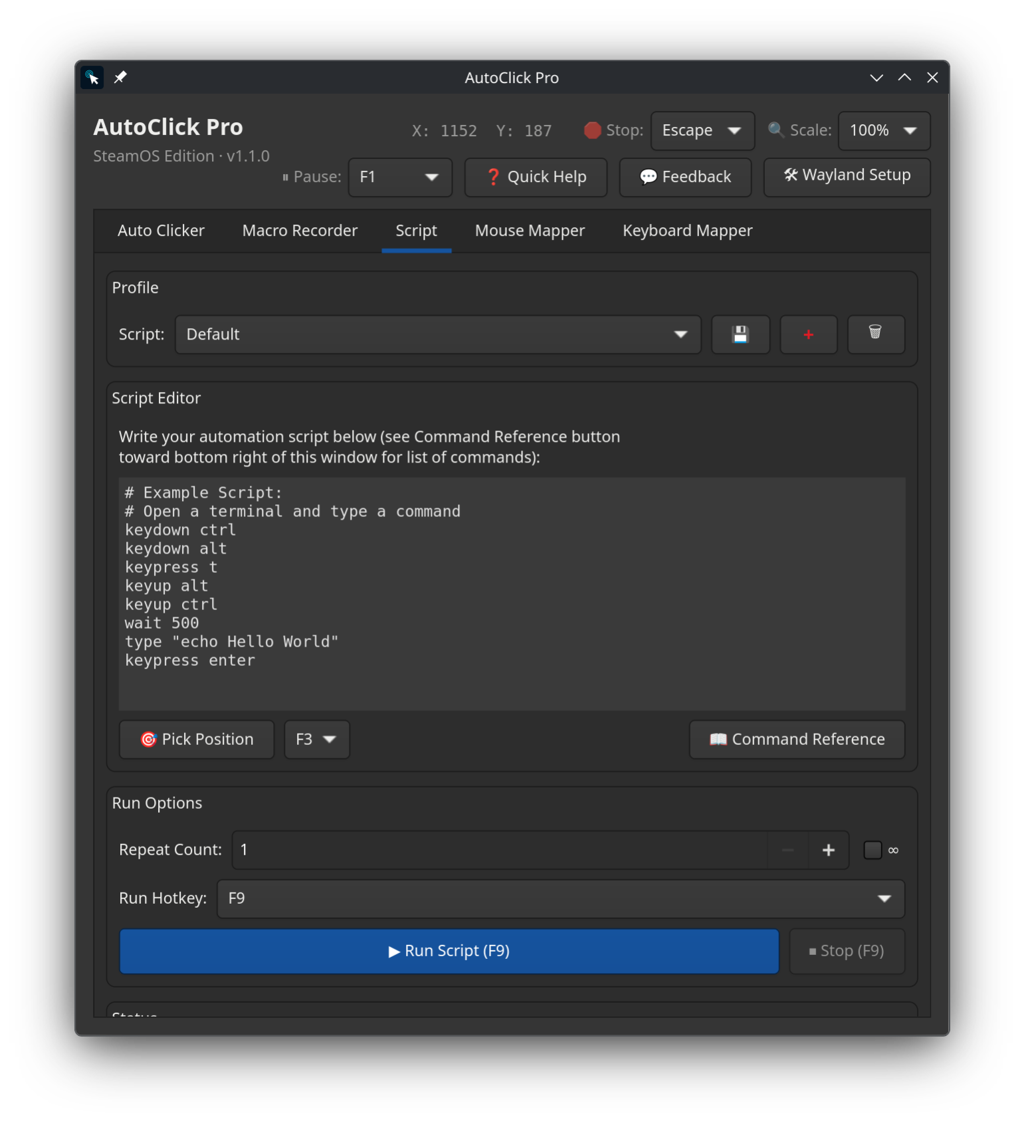
Task: Select the Script tab
Action: click(416, 231)
